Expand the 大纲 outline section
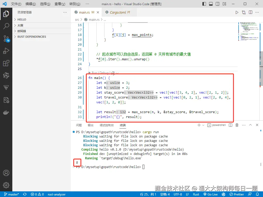Image resolution: width=263 pixels, height=197 pixels. pyautogui.click(x=42, y=25)
